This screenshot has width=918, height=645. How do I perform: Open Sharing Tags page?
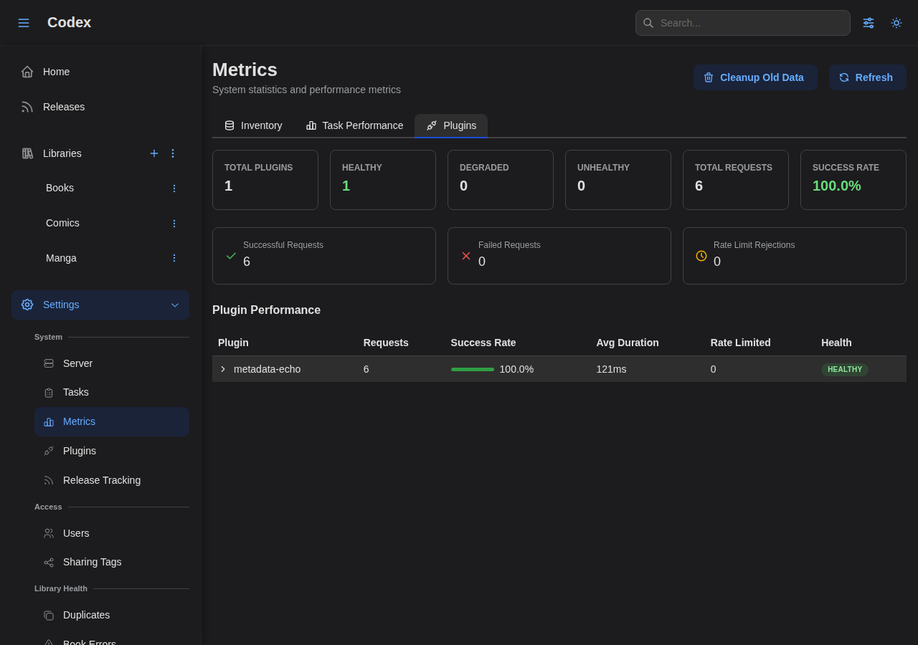tap(112, 562)
